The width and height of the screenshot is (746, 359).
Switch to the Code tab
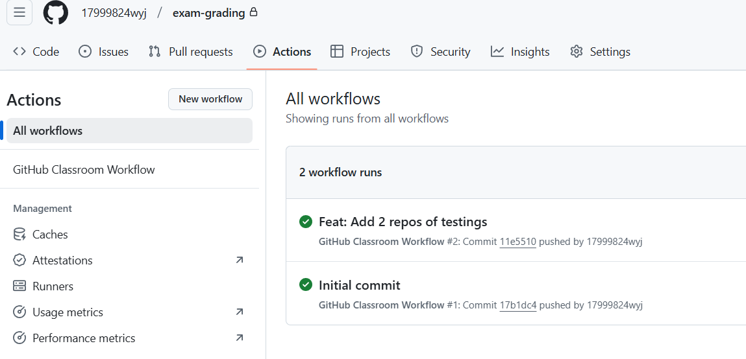pyautogui.click(x=36, y=52)
